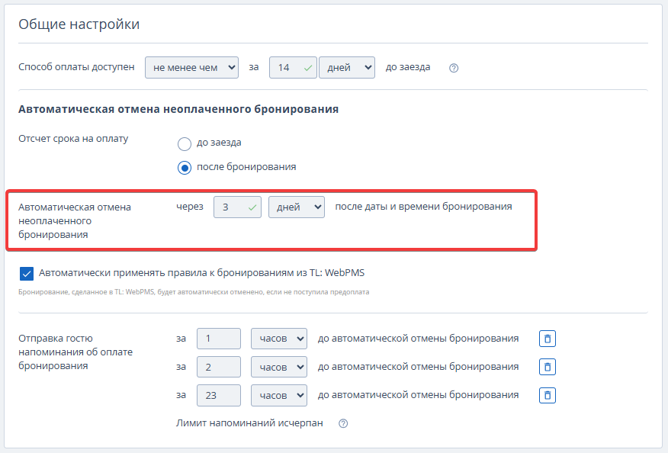Open 'часов' dropdown in 23-hour reminder row

tap(279, 396)
